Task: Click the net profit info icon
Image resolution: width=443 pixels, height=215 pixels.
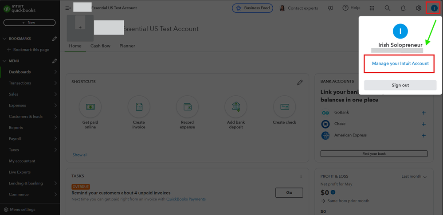Action: 333,192
